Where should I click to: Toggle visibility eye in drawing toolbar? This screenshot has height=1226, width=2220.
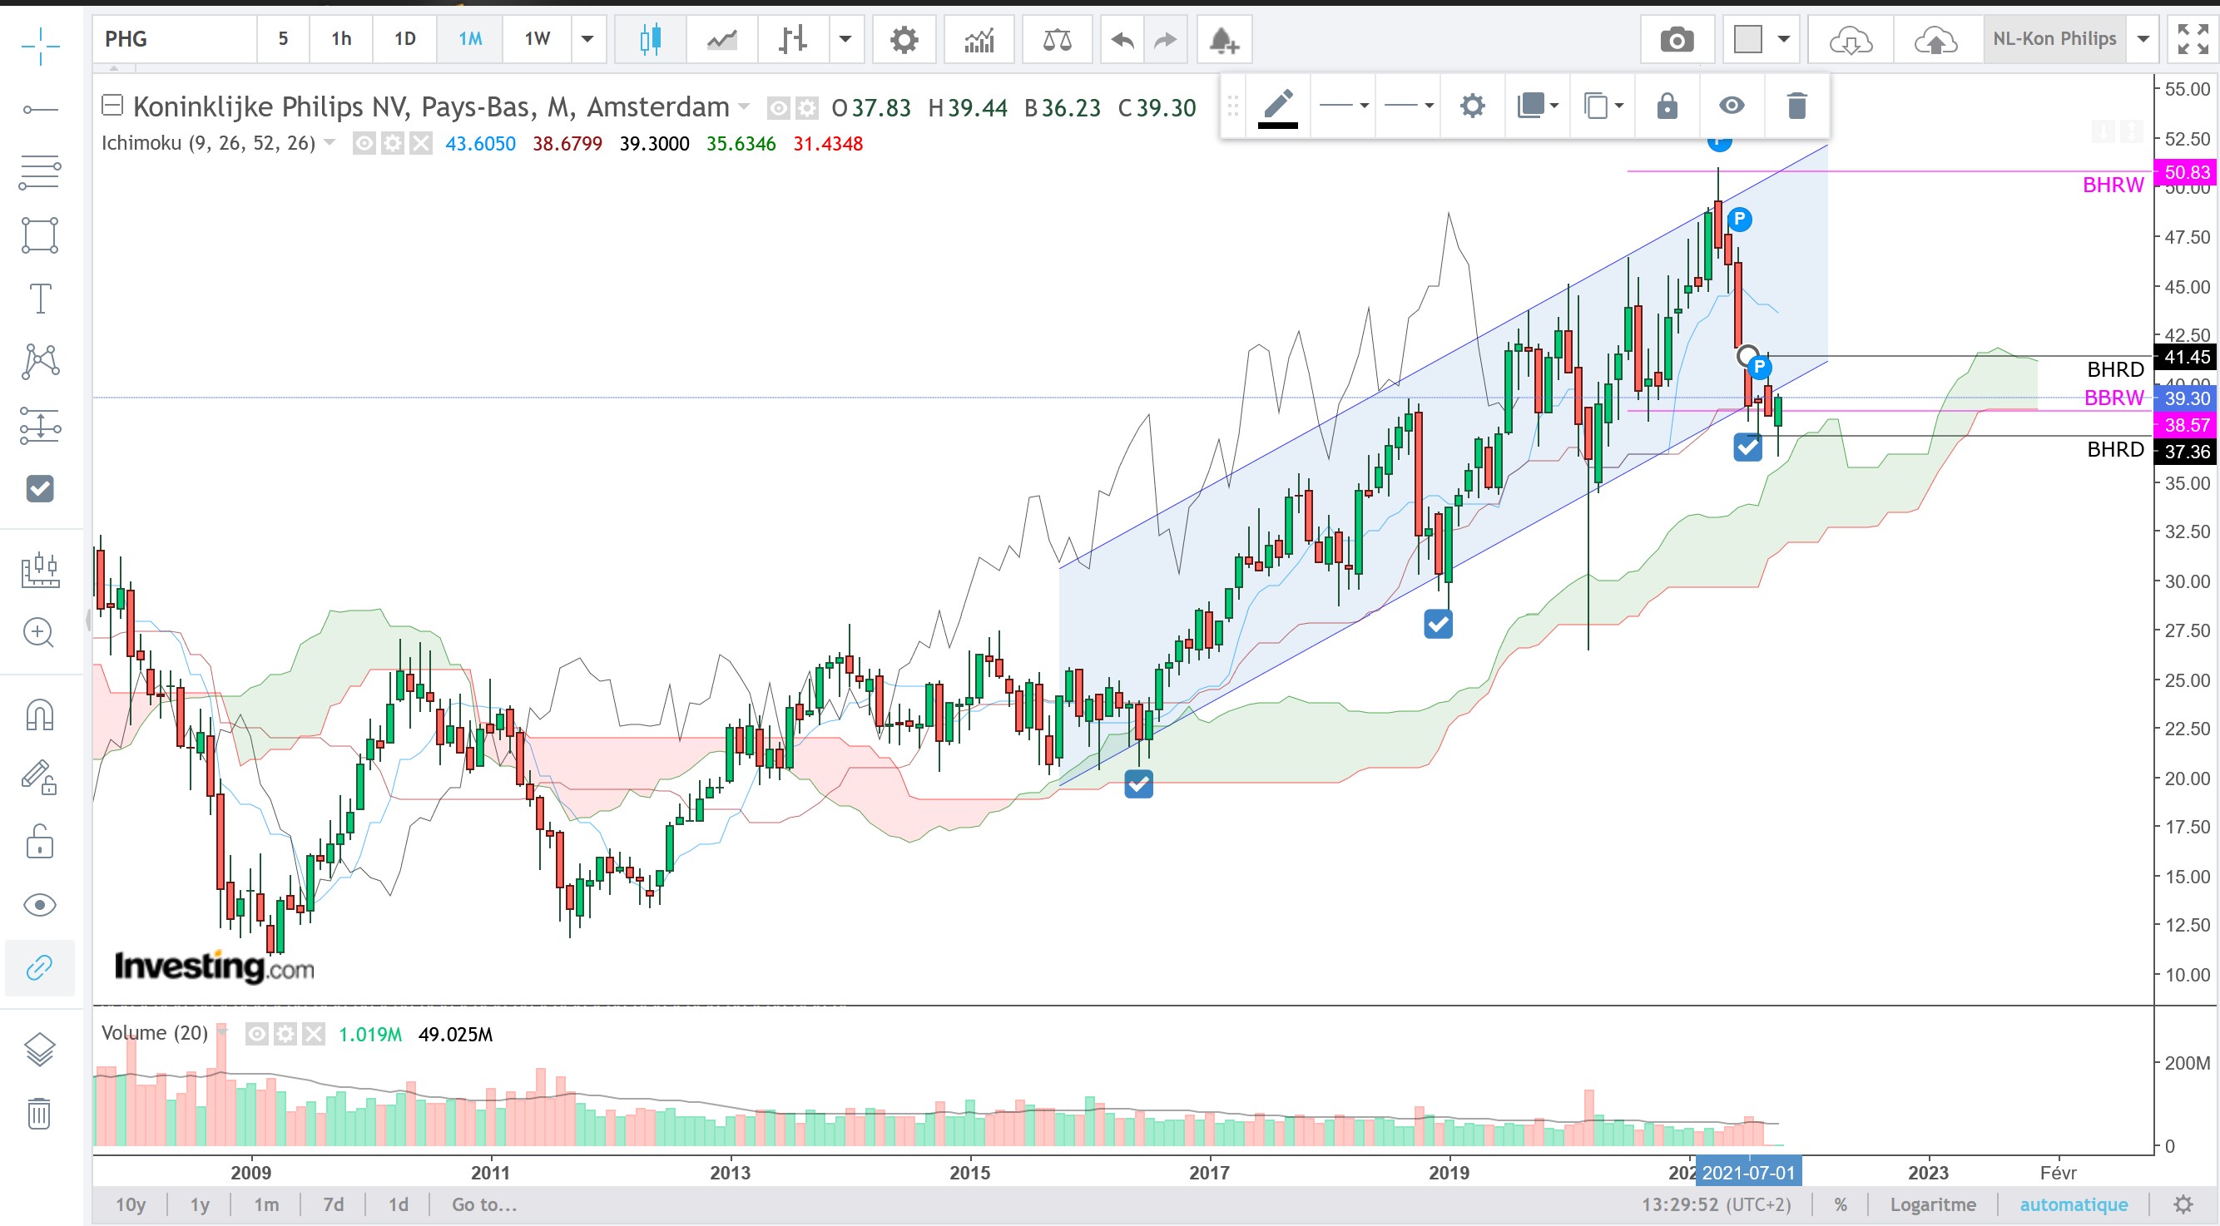coord(1732,106)
